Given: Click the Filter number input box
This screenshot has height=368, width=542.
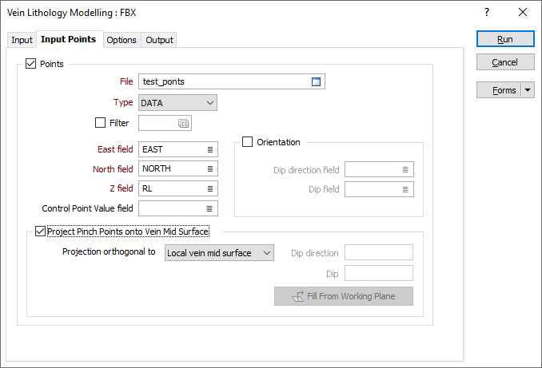Looking at the screenshot, I should (x=165, y=123).
